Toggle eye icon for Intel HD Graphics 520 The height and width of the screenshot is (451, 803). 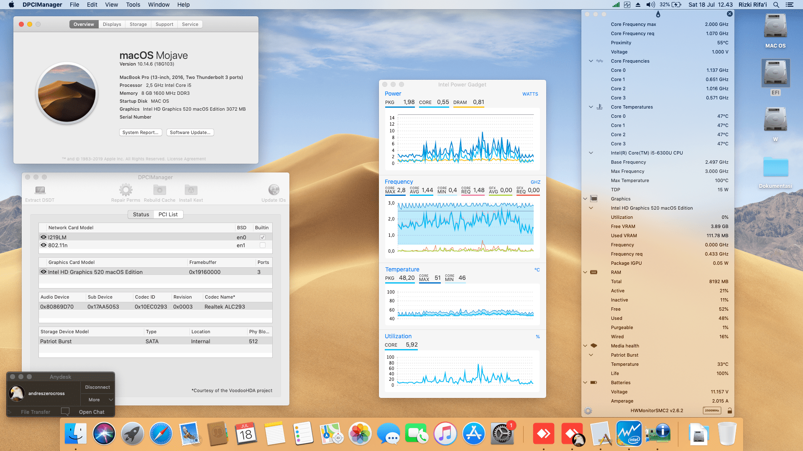(x=43, y=272)
